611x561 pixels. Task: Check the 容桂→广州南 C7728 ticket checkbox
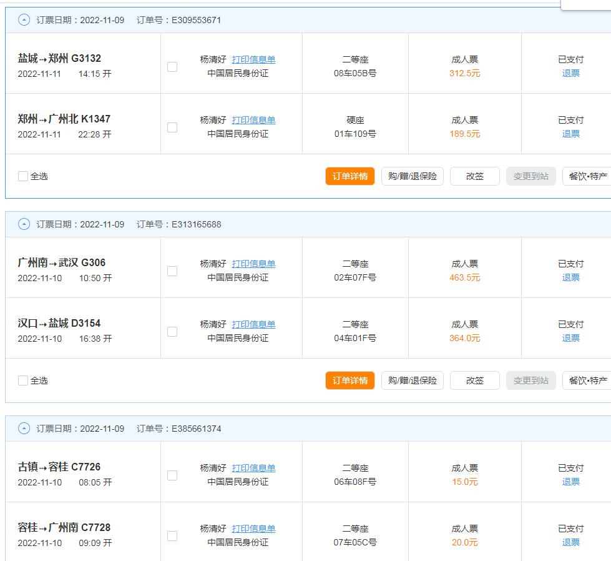coord(172,536)
